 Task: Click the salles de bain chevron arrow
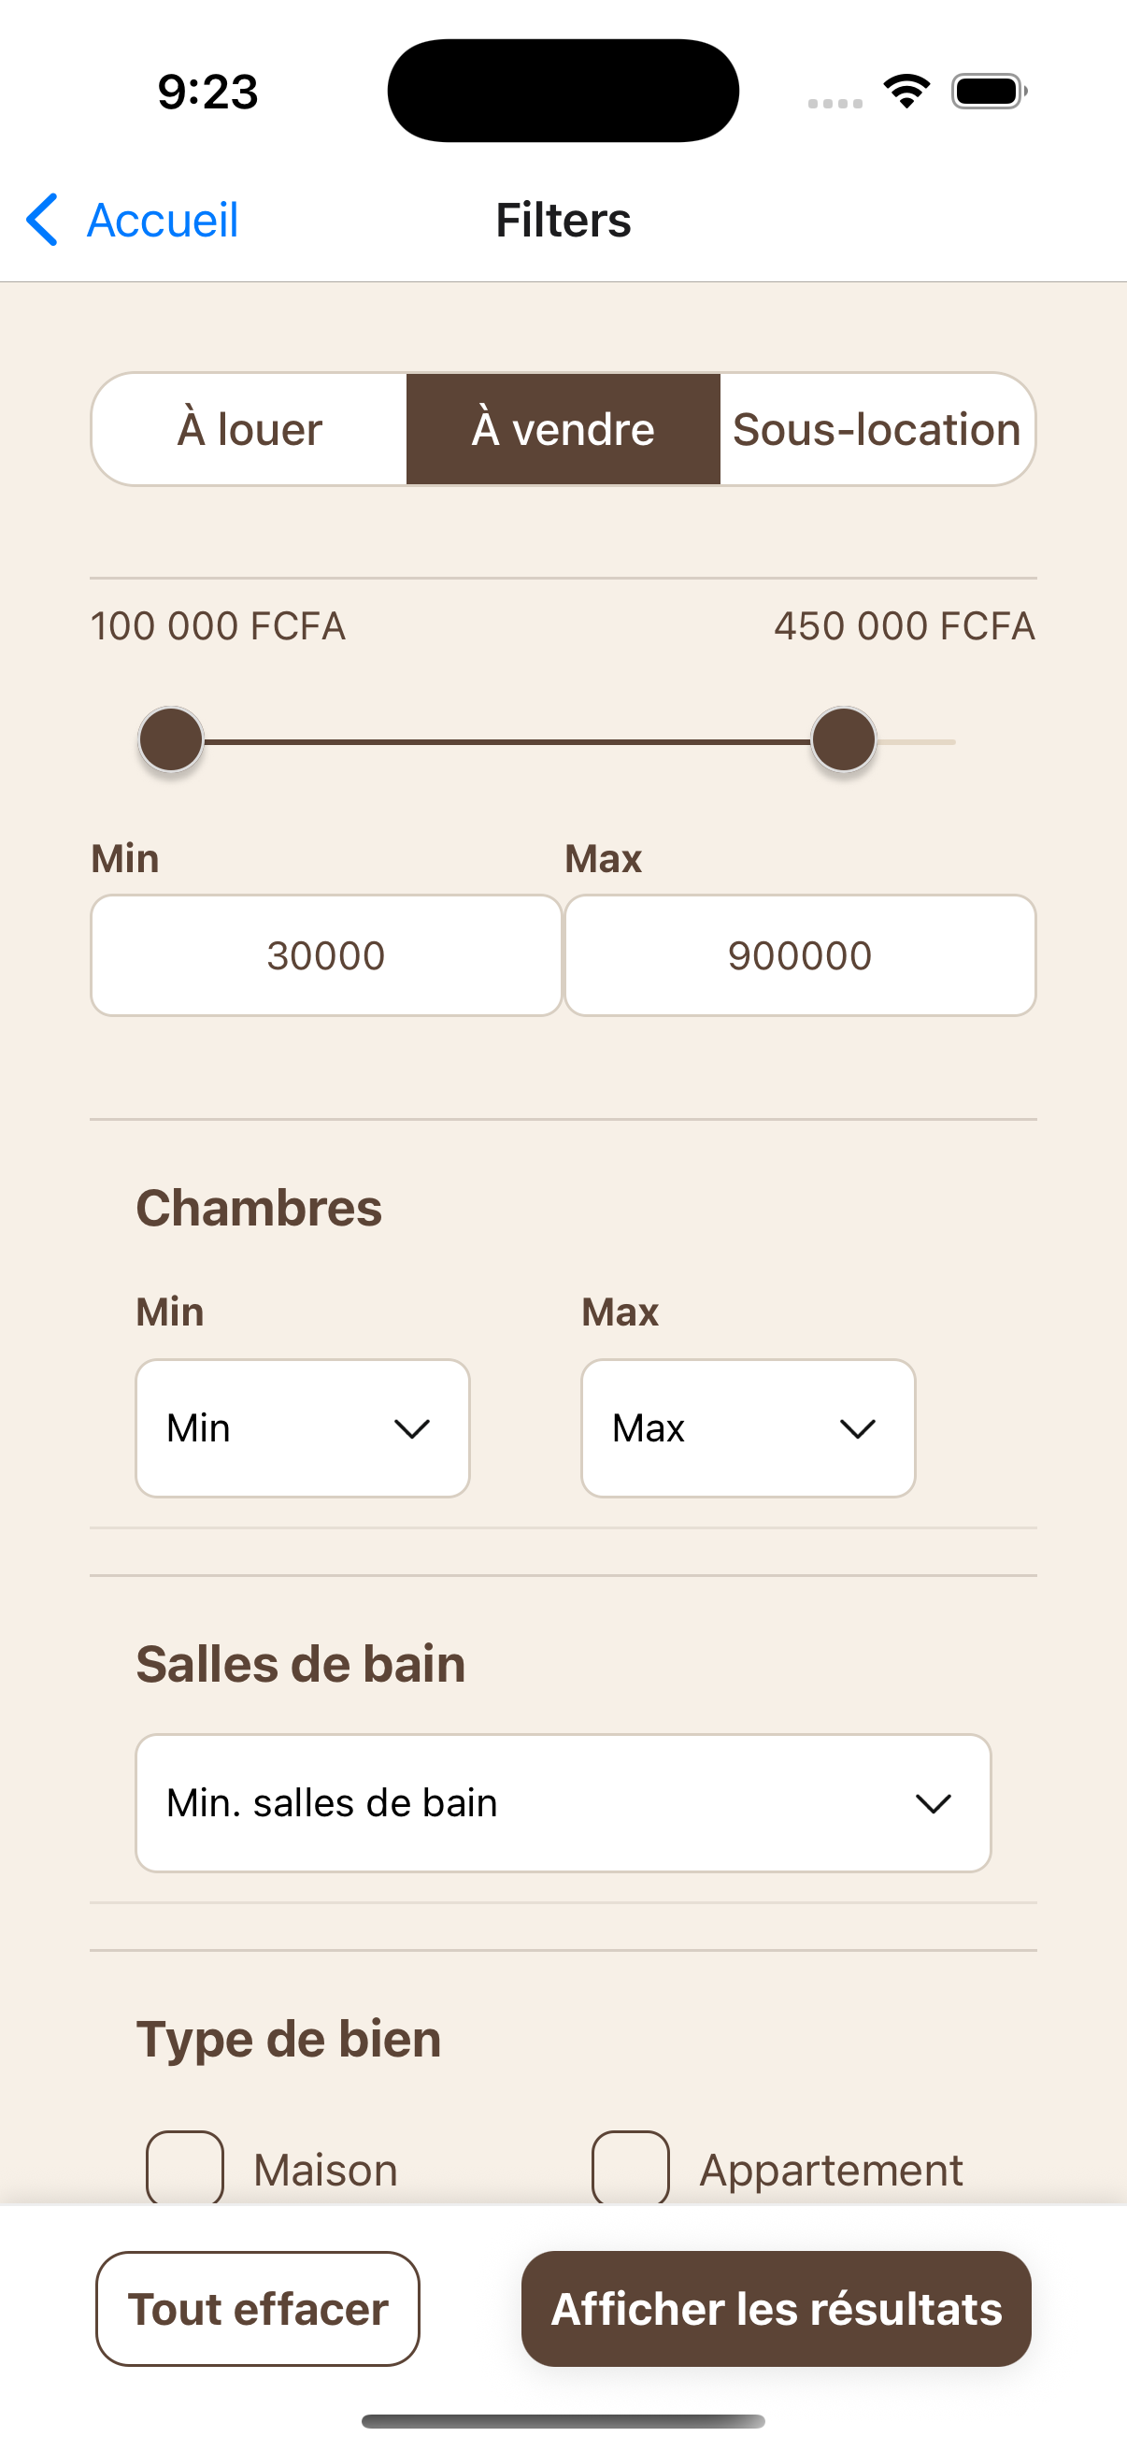[x=932, y=1803]
